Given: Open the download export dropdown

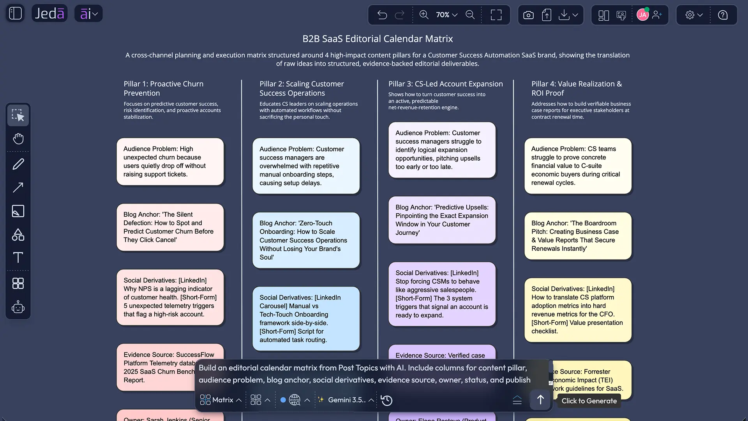Looking at the screenshot, I should pos(568,15).
